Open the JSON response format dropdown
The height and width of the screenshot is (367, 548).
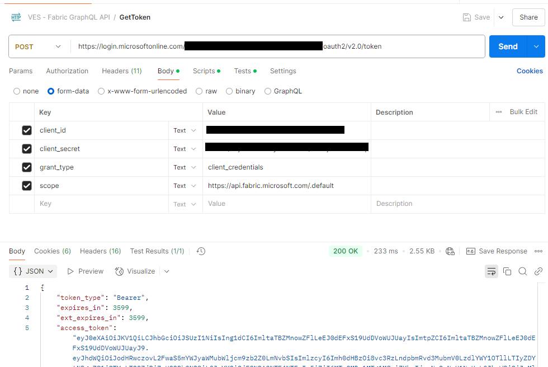click(32, 271)
